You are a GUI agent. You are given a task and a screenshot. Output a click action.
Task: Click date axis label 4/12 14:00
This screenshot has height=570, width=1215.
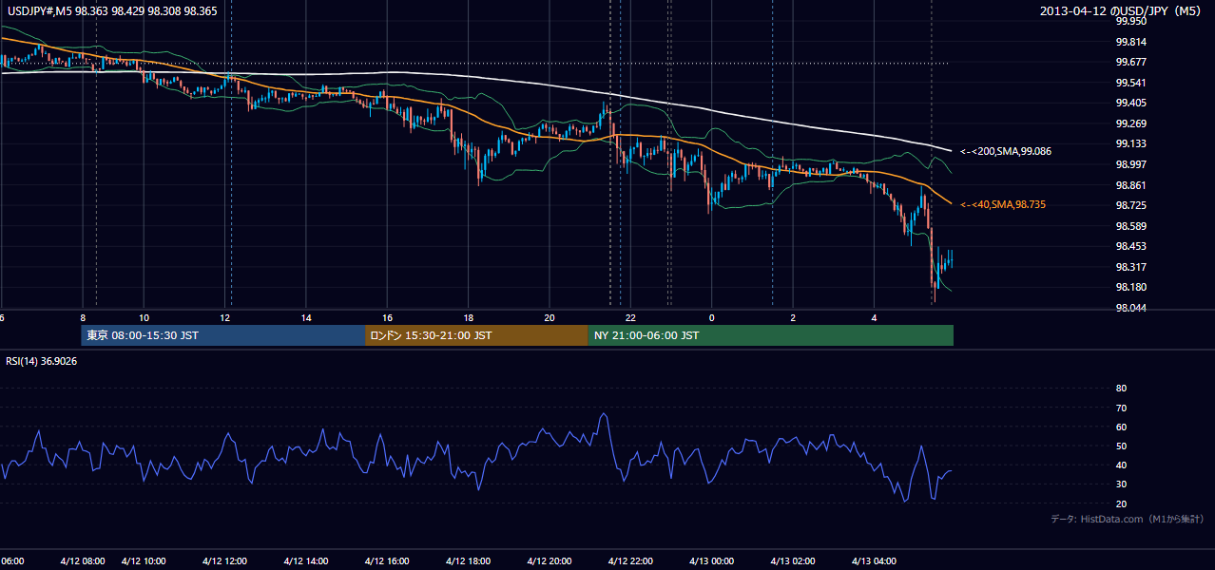click(305, 560)
